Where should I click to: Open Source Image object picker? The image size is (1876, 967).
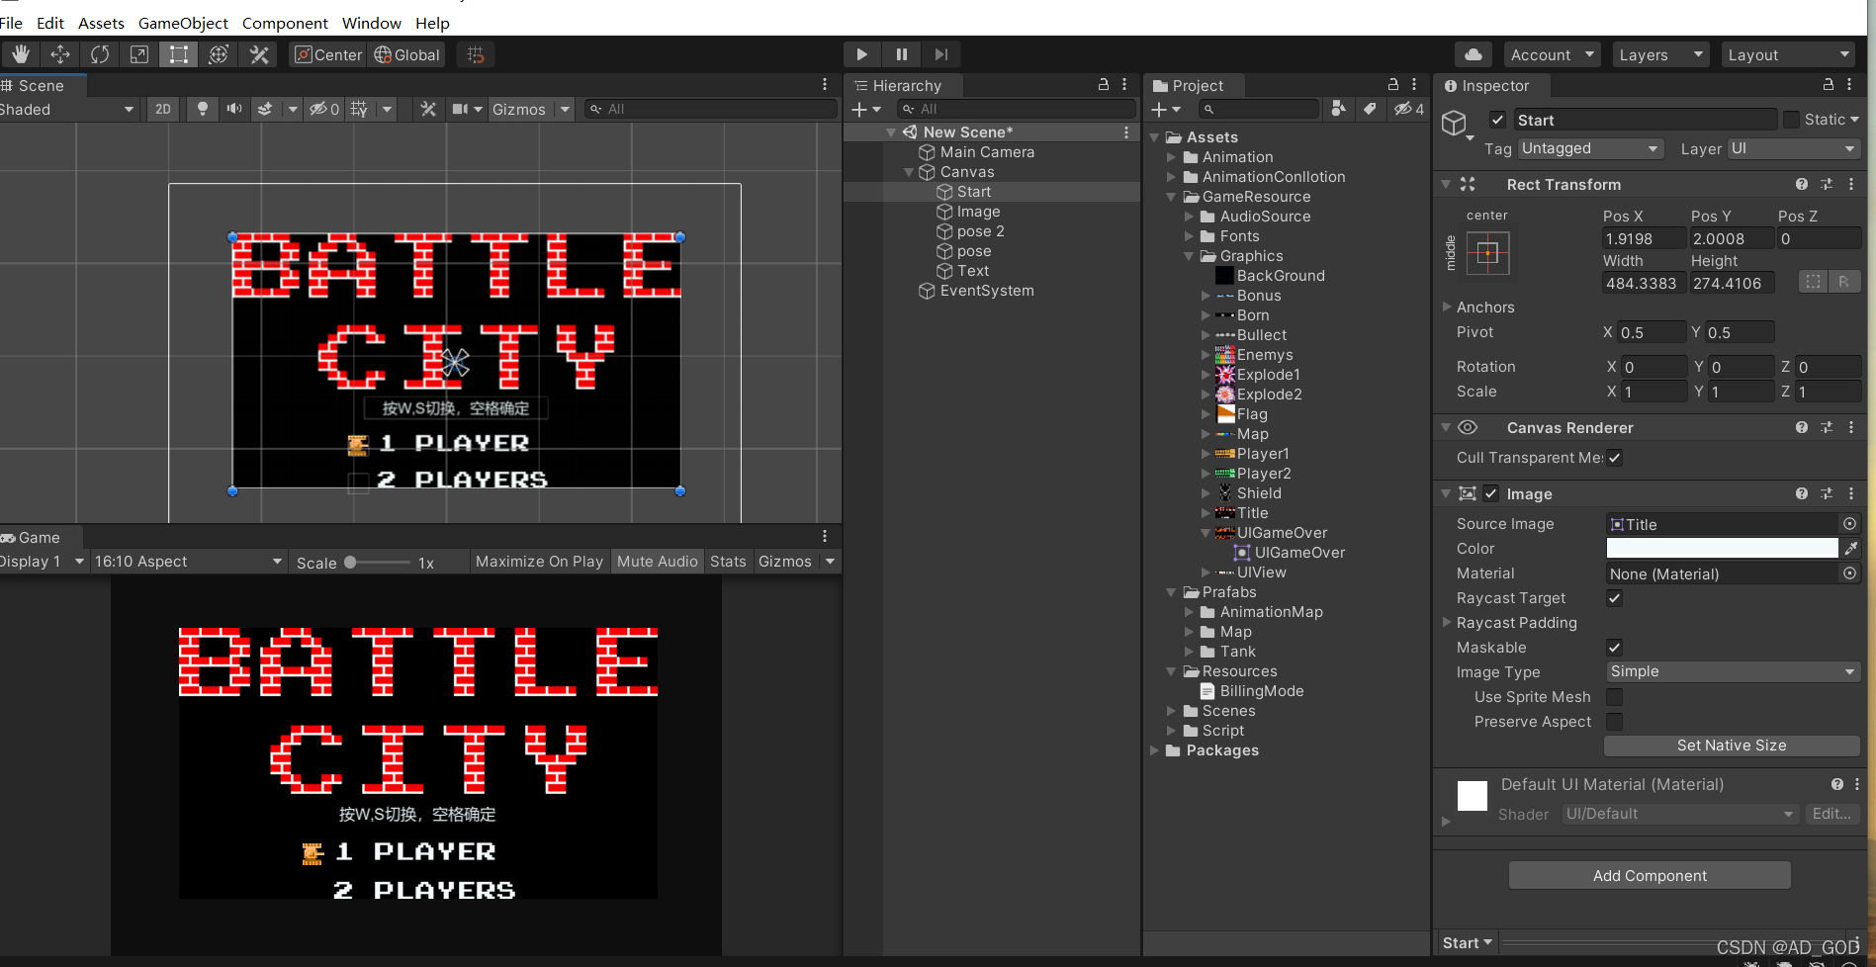pyautogui.click(x=1849, y=524)
